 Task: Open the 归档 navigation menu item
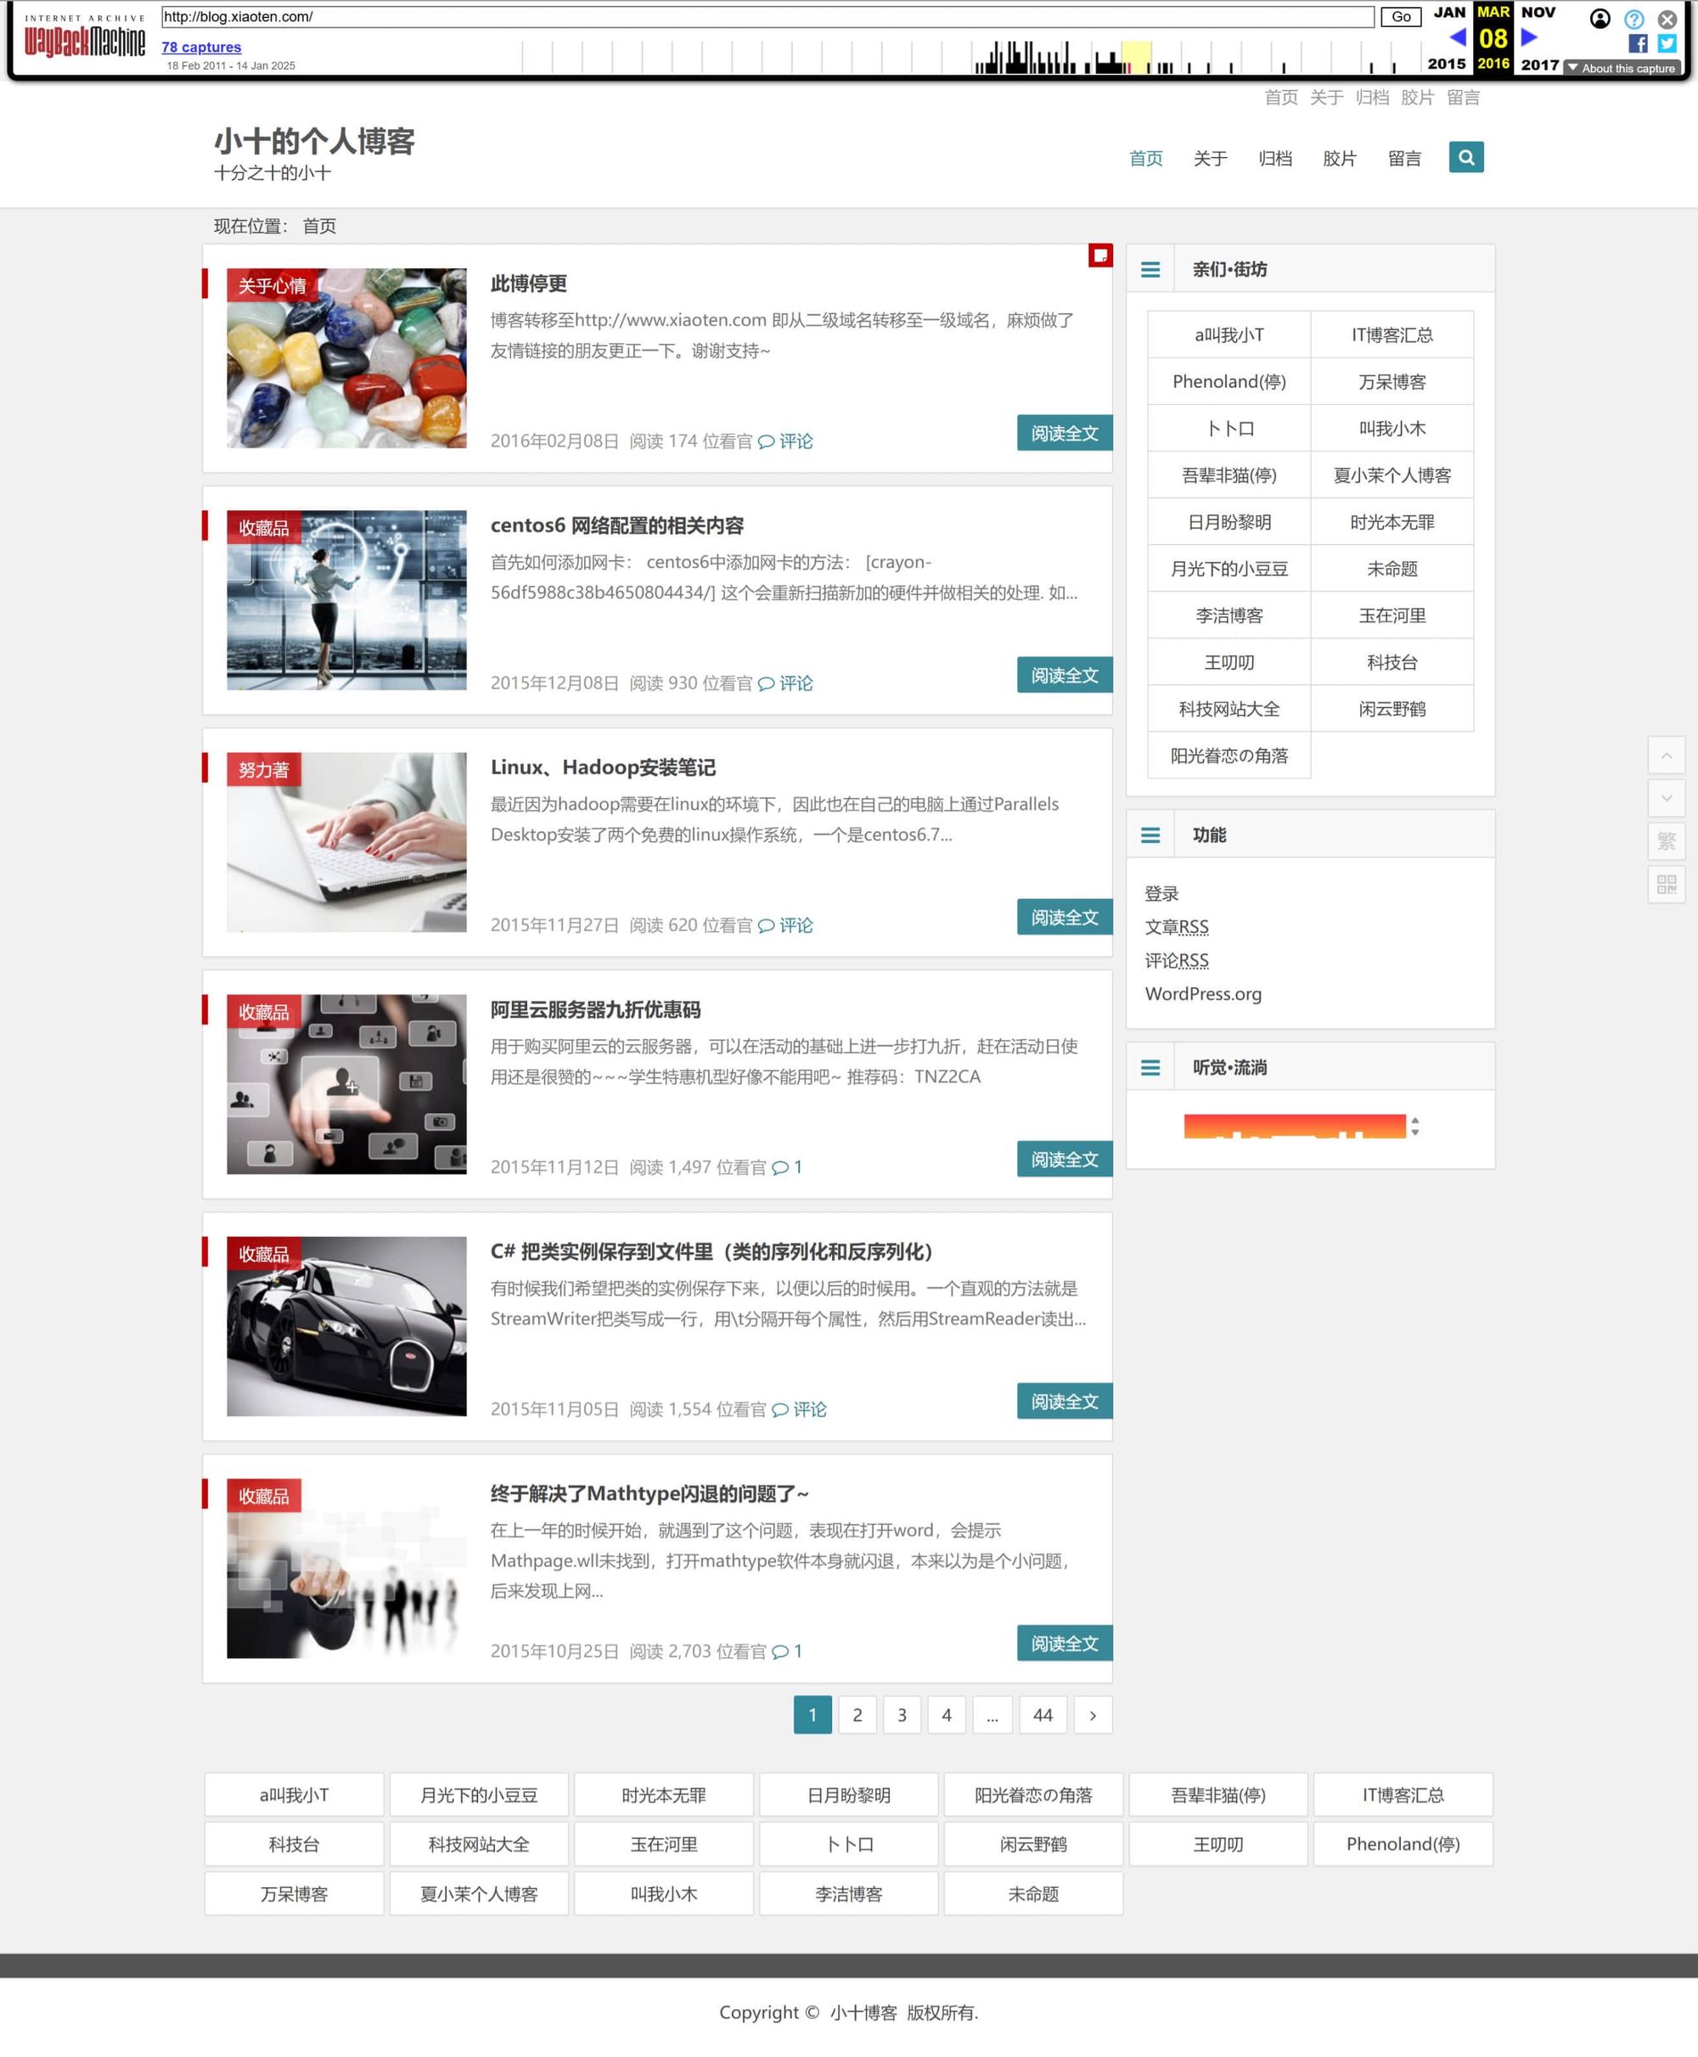click(x=1274, y=159)
